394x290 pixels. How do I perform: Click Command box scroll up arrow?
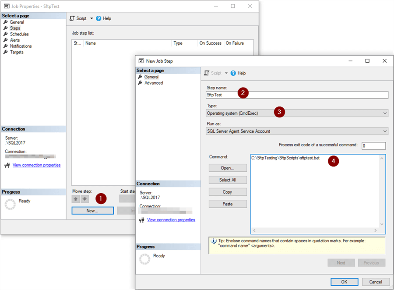coord(382,158)
